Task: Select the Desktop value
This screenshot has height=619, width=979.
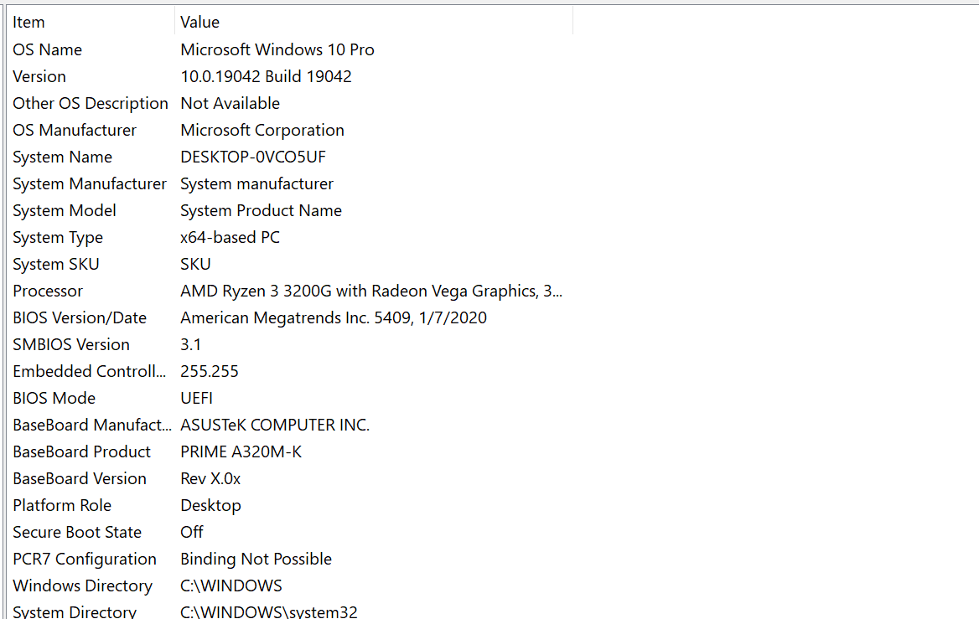Action: (x=210, y=506)
